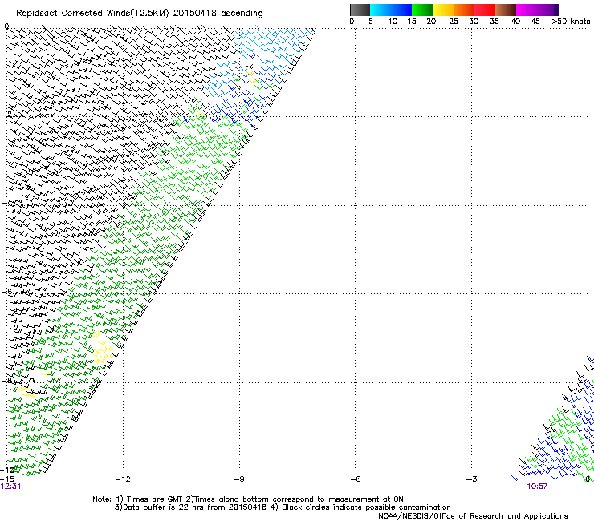The height and width of the screenshot is (521, 594).
Task: Click the '45' label under color bar
Action: (x=535, y=22)
